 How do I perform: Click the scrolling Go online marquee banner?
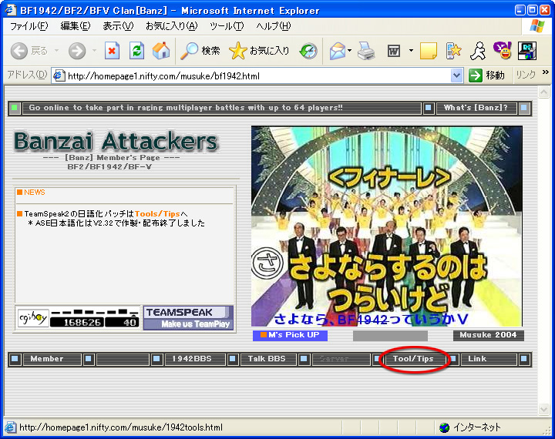click(221, 108)
